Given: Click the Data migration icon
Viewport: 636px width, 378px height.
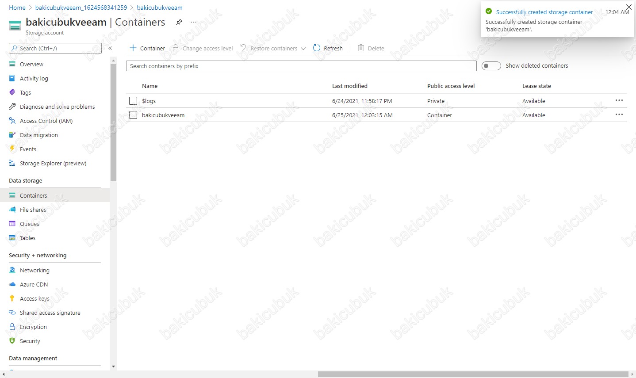Looking at the screenshot, I should 12,135.
